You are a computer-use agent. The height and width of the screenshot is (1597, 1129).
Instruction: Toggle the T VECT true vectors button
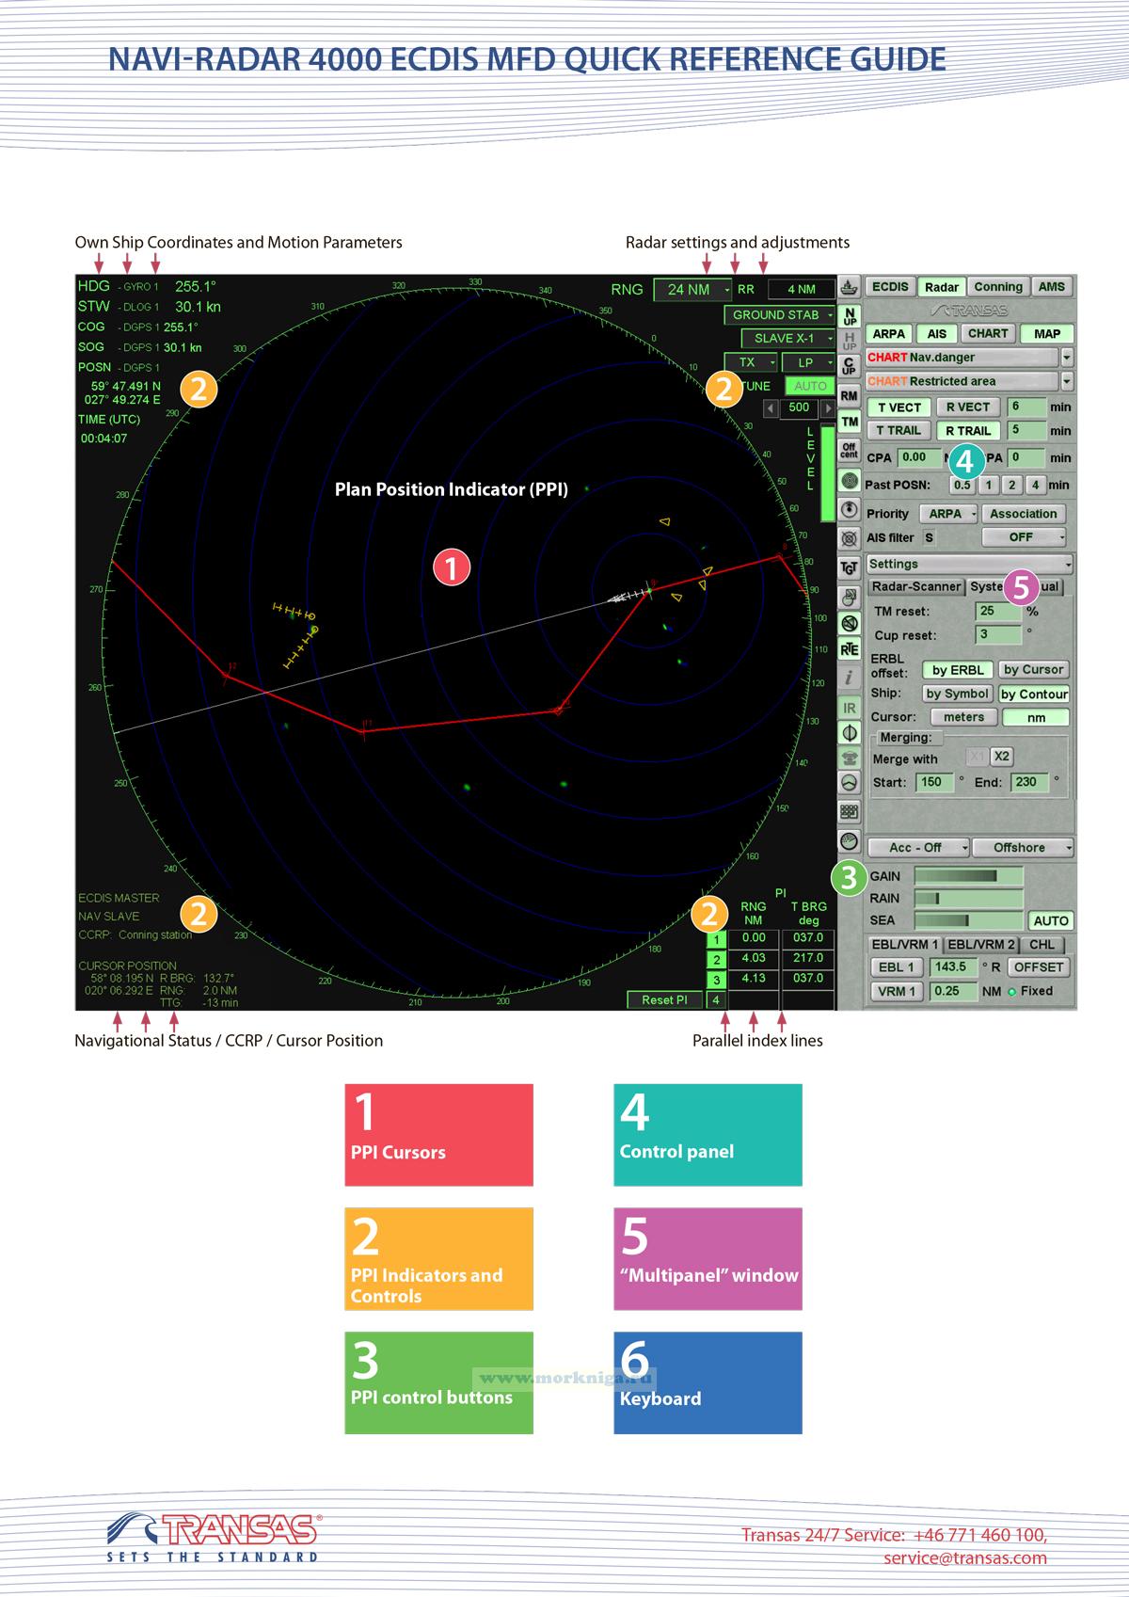point(898,407)
